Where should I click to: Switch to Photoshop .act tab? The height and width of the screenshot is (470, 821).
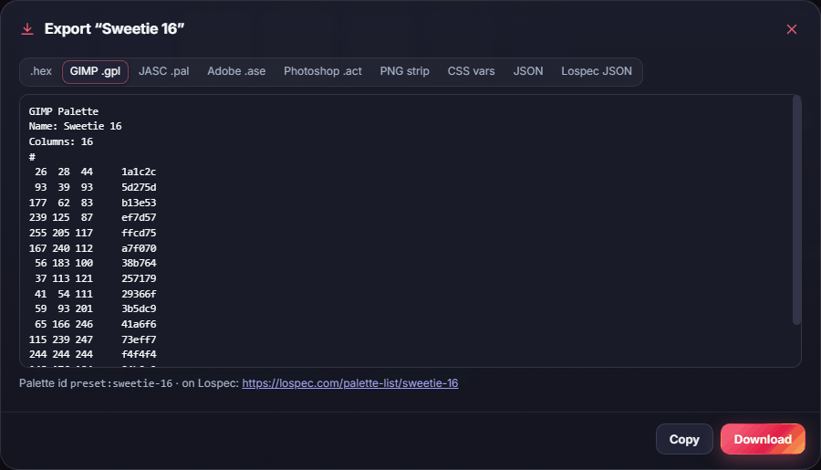pyautogui.click(x=323, y=71)
